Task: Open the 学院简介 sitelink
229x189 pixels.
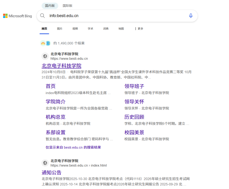Action: pyautogui.click(x=55, y=102)
